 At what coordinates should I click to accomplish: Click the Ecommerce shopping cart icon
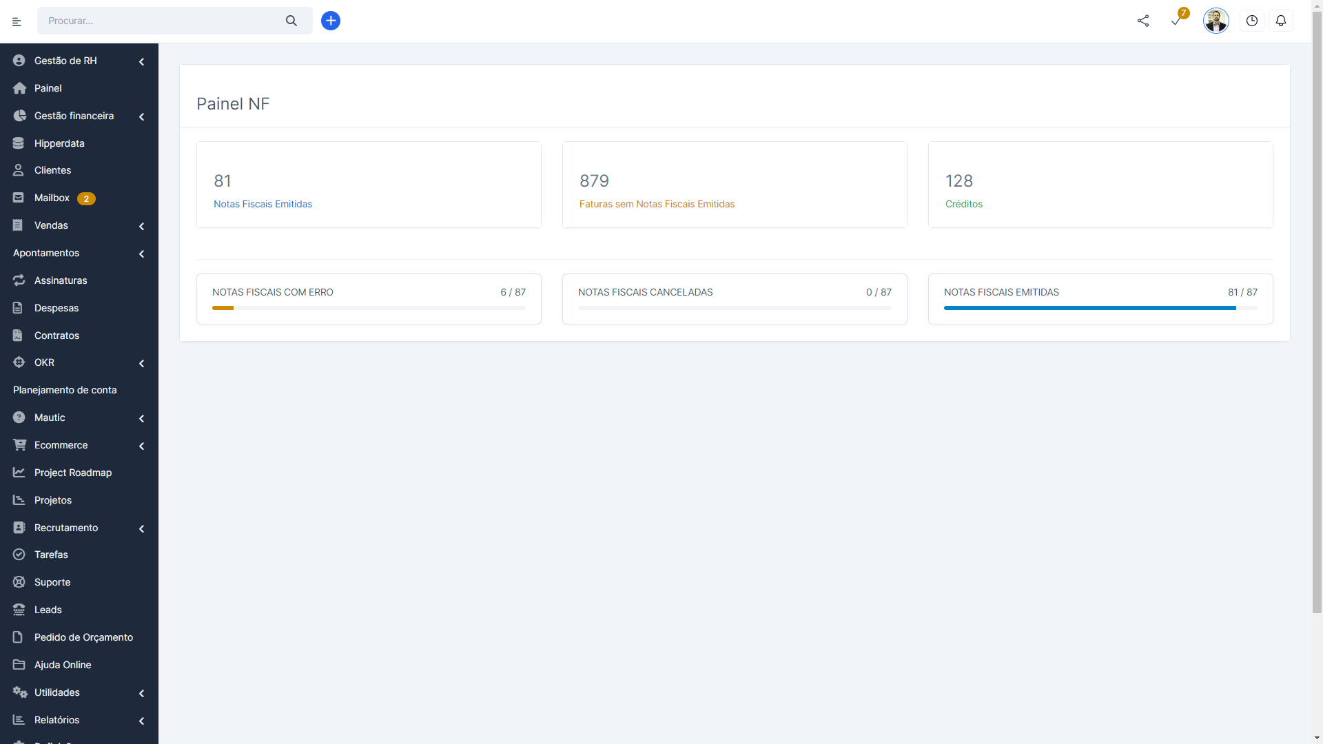(x=19, y=445)
